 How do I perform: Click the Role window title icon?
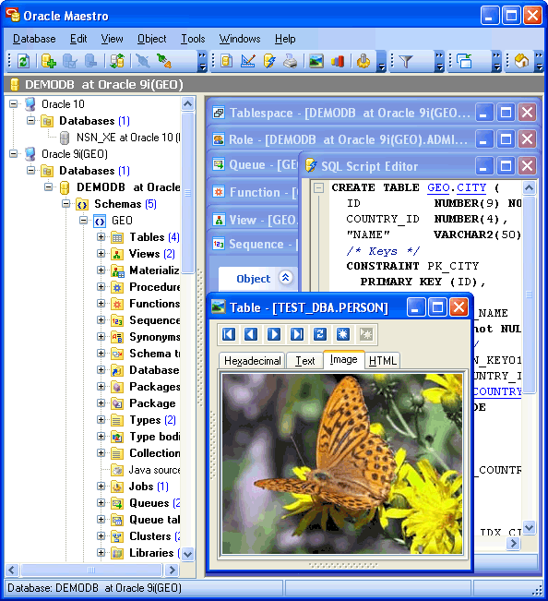(x=219, y=139)
